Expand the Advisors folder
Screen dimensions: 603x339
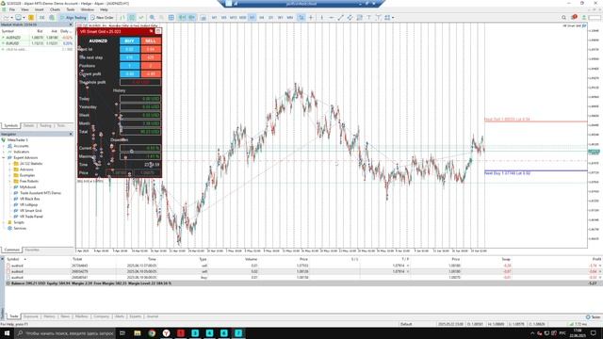click(x=10, y=169)
